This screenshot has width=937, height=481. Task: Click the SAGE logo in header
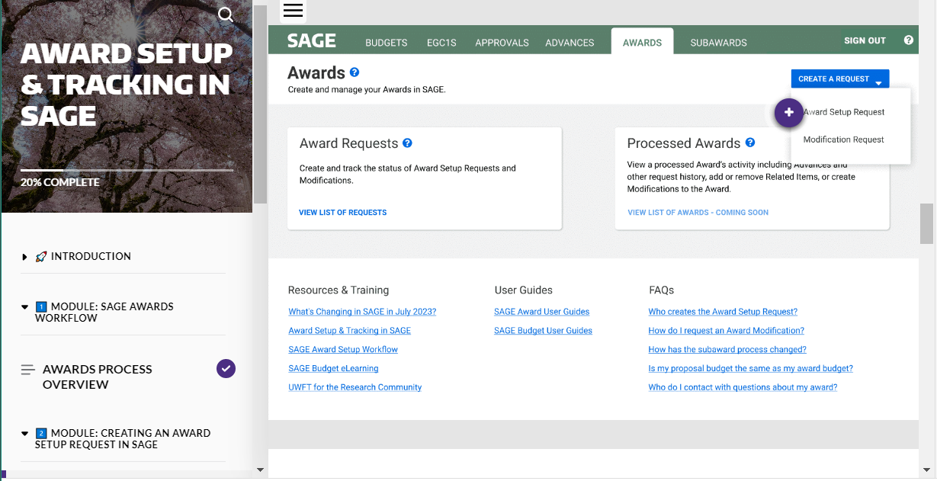click(311, 41)
